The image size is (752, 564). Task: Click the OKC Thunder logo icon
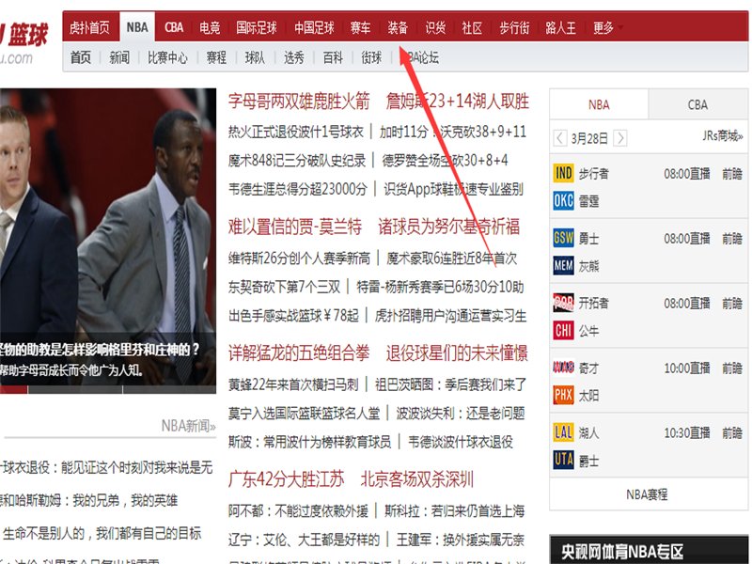pos(565,199)
